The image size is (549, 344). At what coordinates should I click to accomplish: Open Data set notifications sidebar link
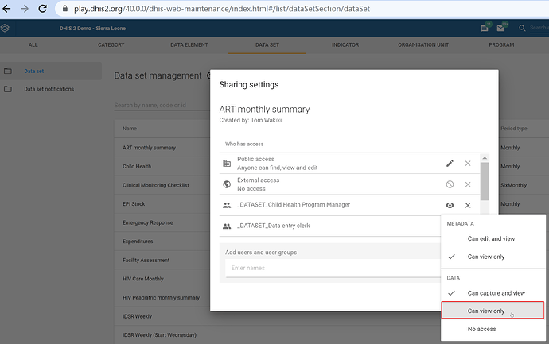coord(49,89)
